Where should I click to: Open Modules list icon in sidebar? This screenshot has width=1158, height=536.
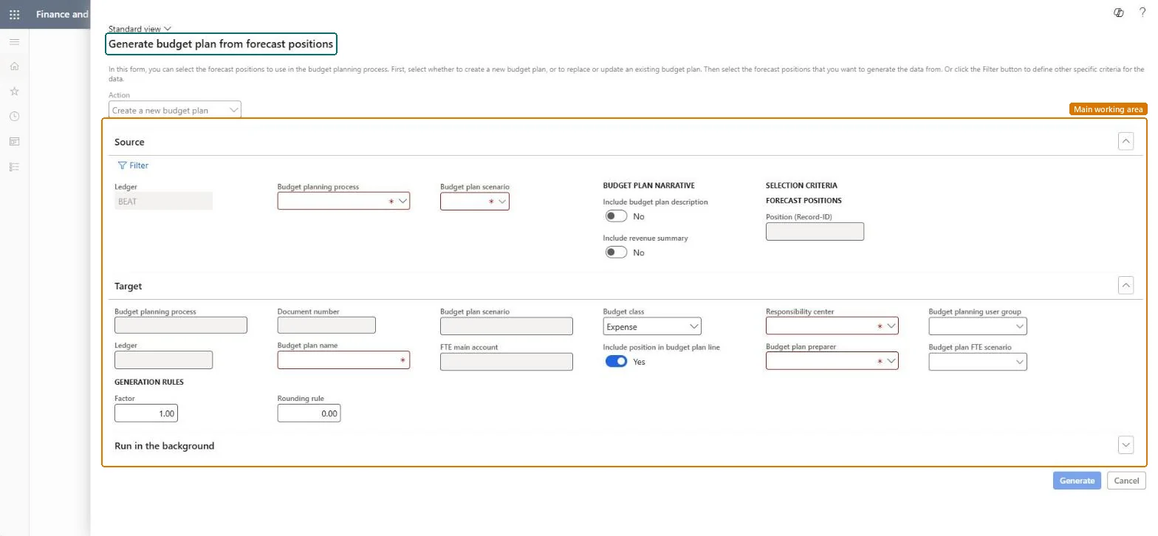(x=14, y=167)
